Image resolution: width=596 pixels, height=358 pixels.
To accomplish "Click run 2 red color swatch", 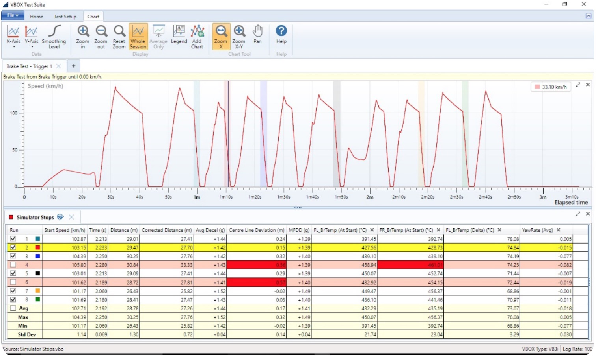I will click(x=38, y=247).
